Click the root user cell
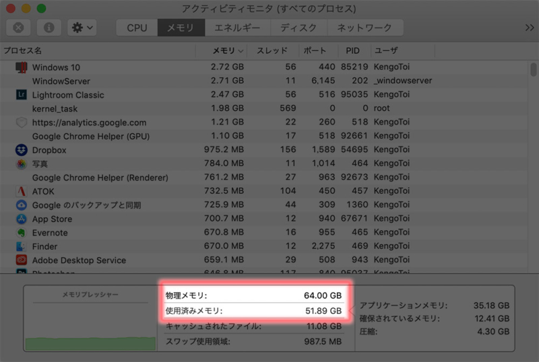The width and height of the screenshot is (539, 362). tap(382, 108)
